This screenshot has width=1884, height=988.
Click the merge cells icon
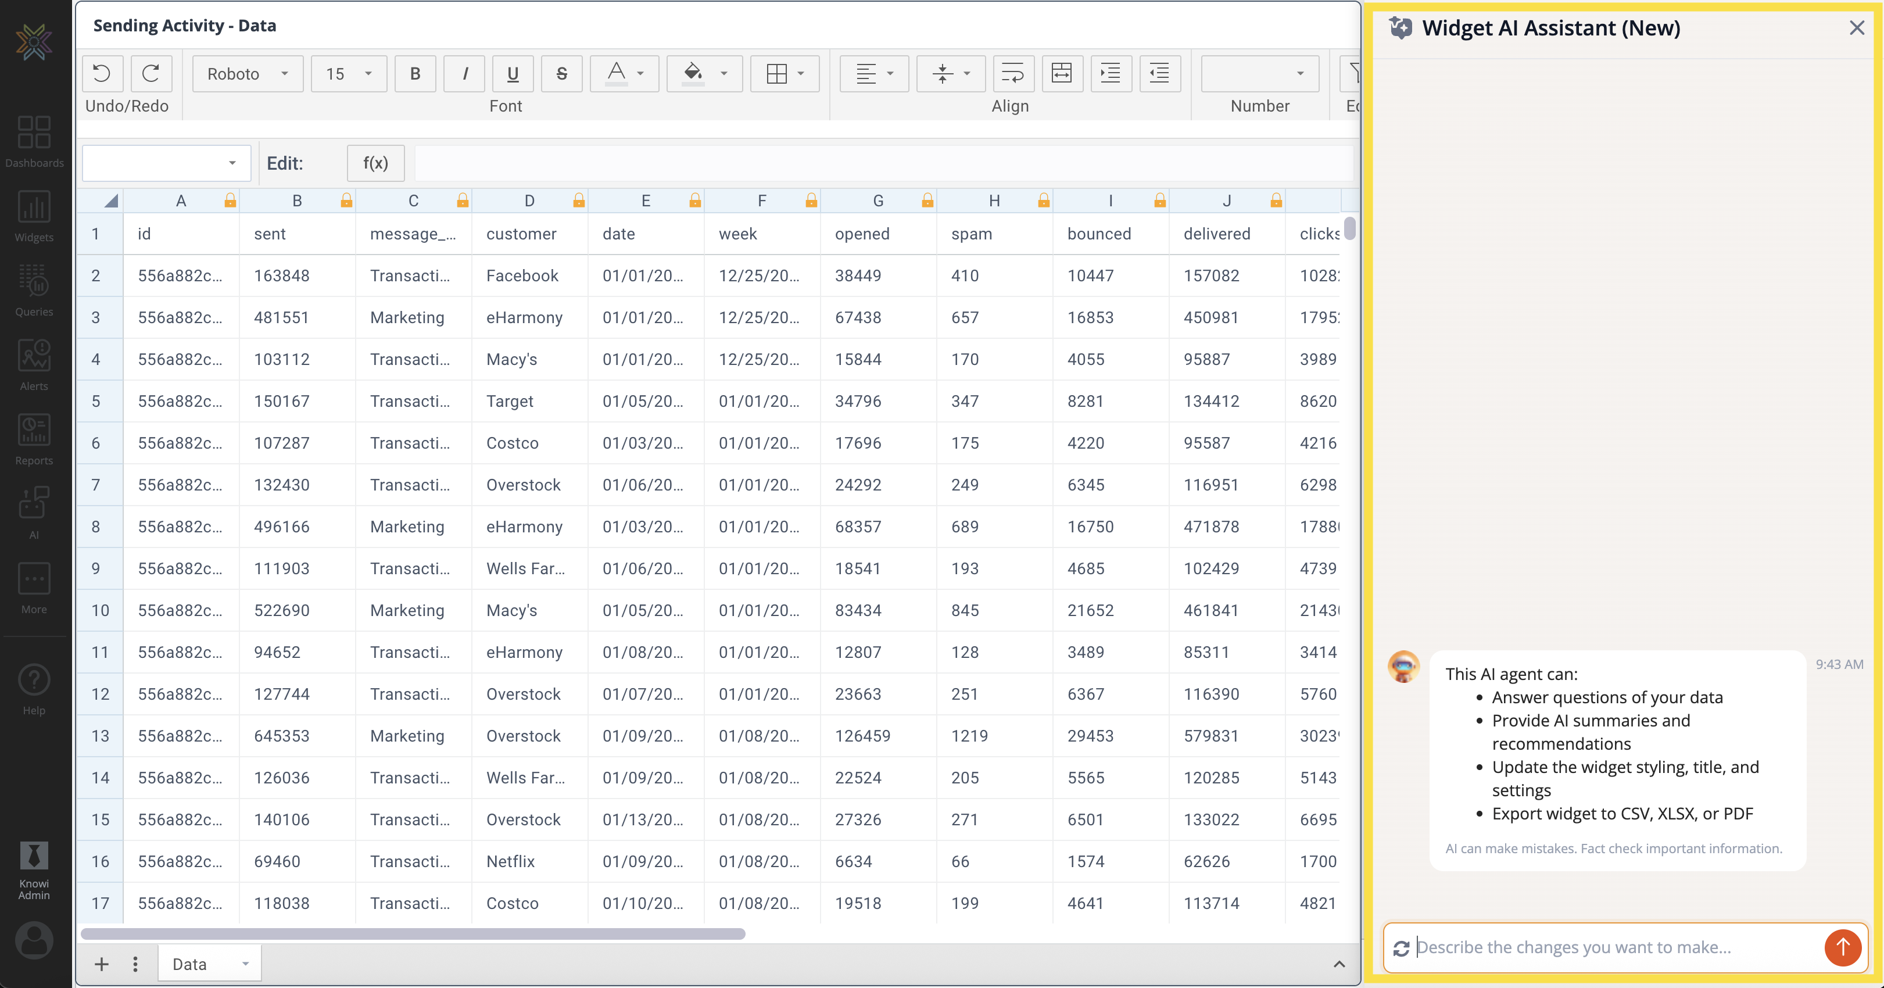[1061, 74]
